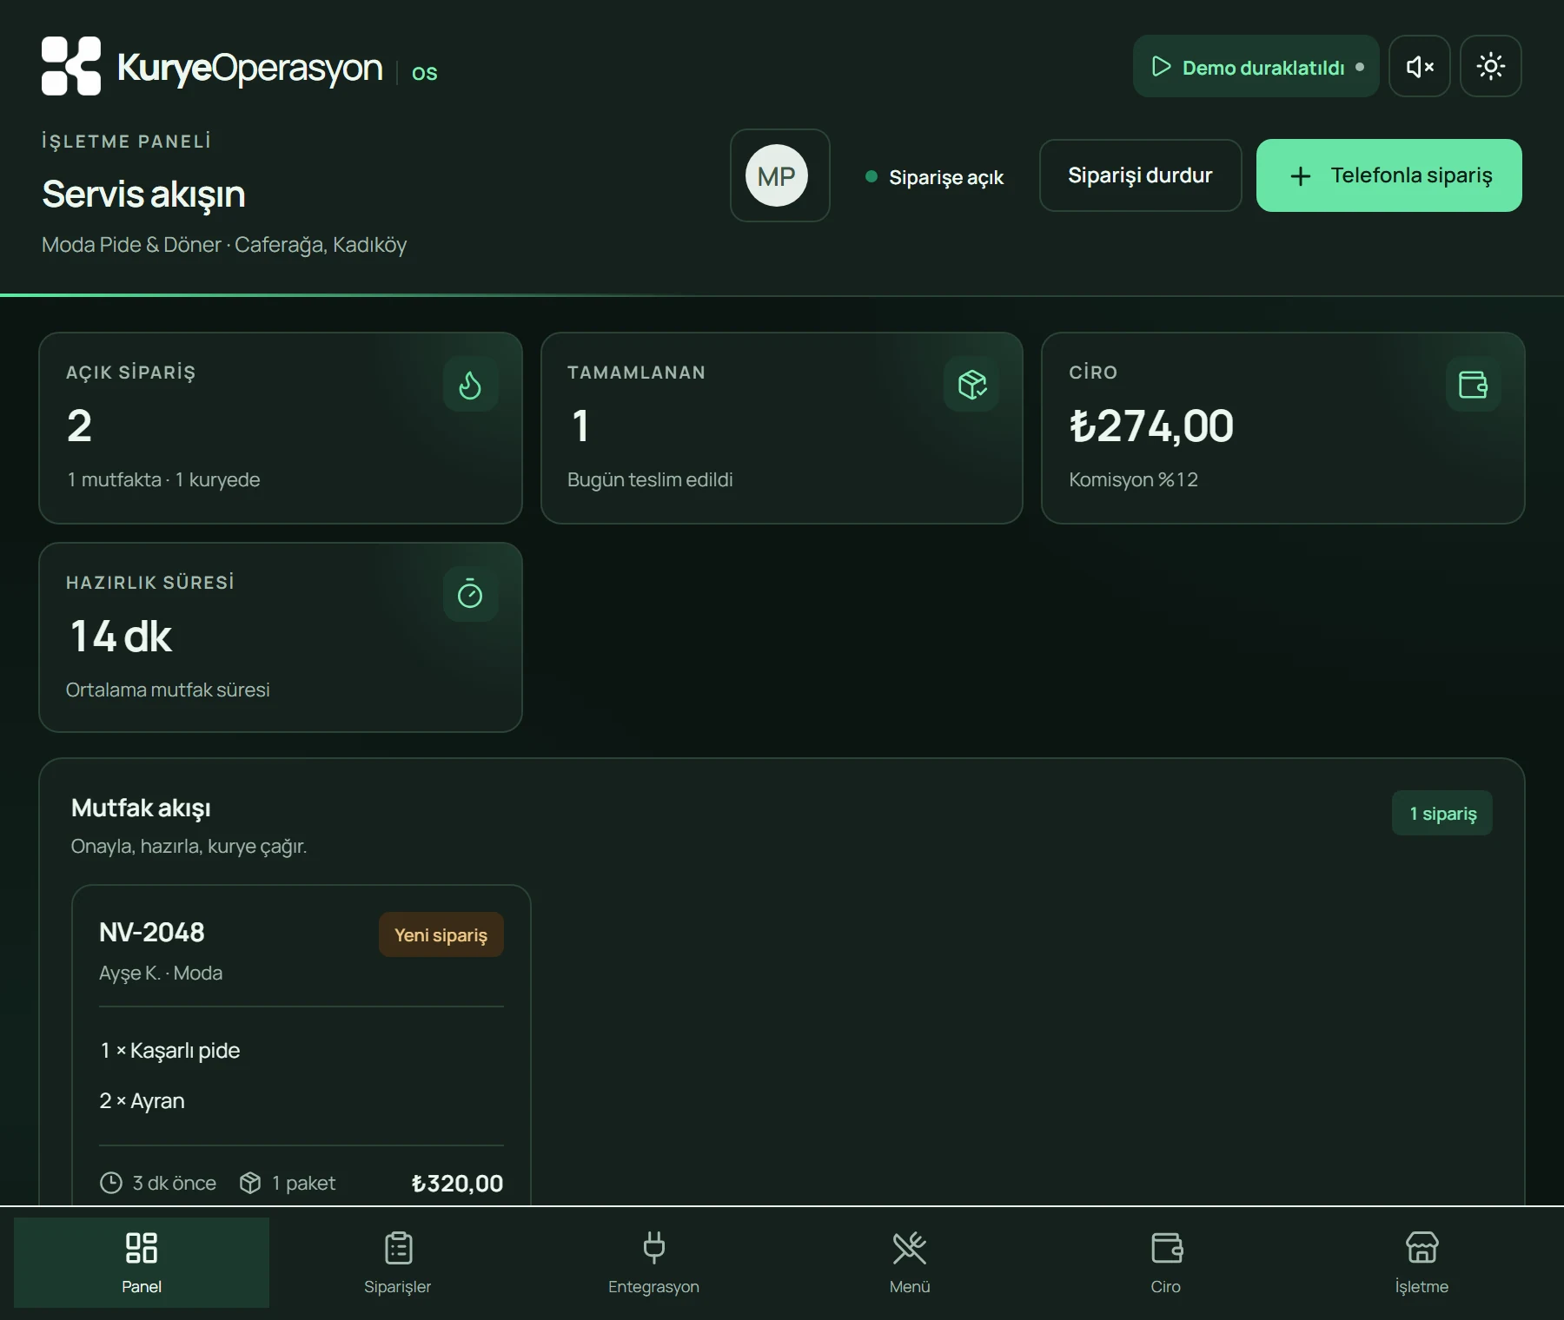
Task: Open the MP avatar profile
Action: click(x=779, y=175)
